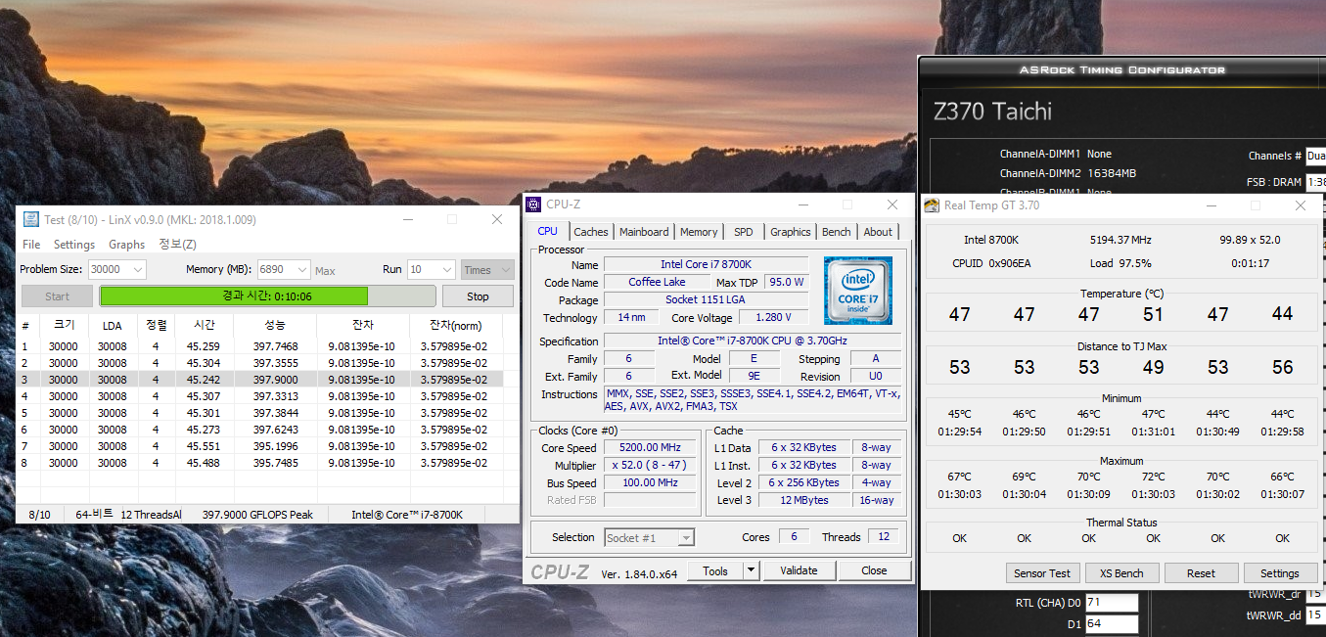
Task: Switch to the About tab in CPU-Z
Action: point(878,232)
